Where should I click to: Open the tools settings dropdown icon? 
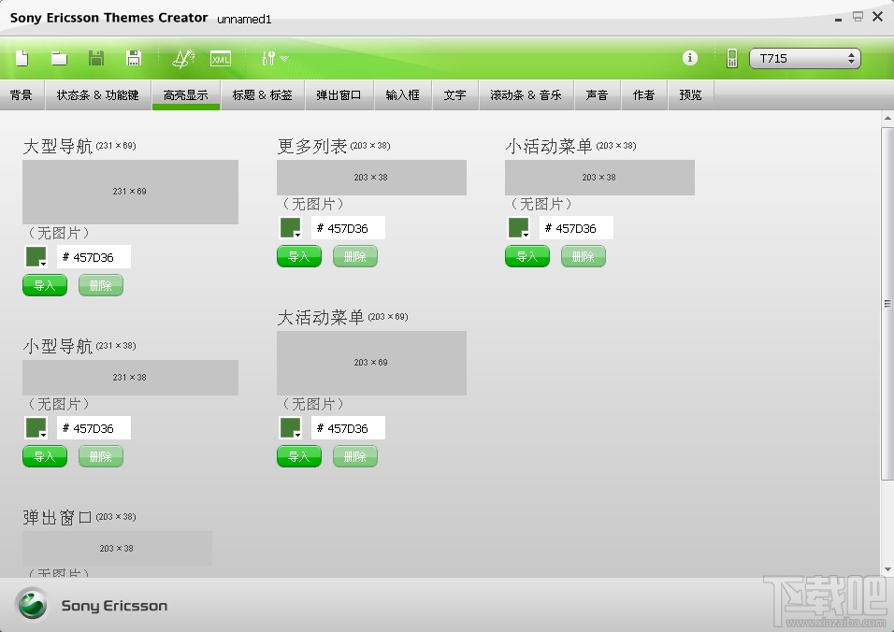(x=275, y=58)
